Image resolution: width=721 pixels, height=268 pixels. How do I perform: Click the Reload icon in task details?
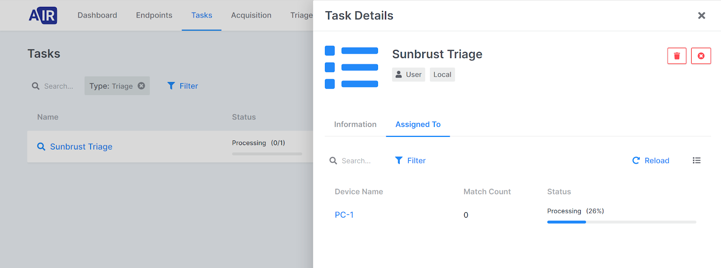(636, 160)
